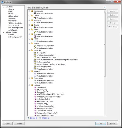Screen dimensions: 122x128
Task: Select "Name starts with "On..."" rule
Action: pyautogui.click(x=45, y=108)
